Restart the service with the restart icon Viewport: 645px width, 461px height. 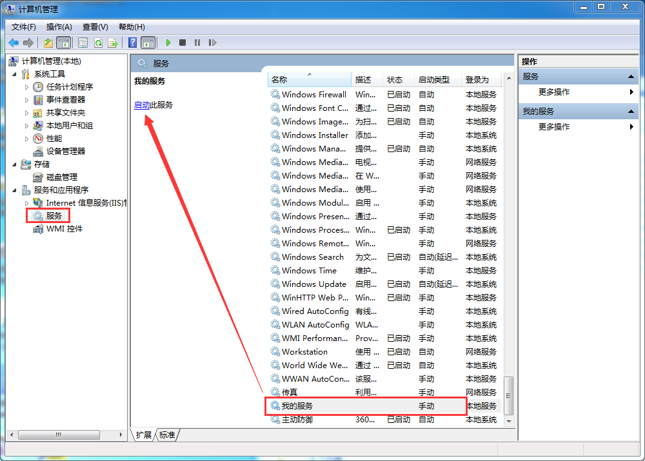[212, 43]
